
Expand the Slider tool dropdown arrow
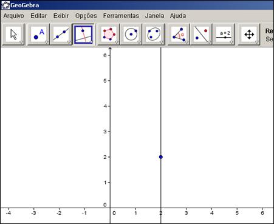[231, 42]
